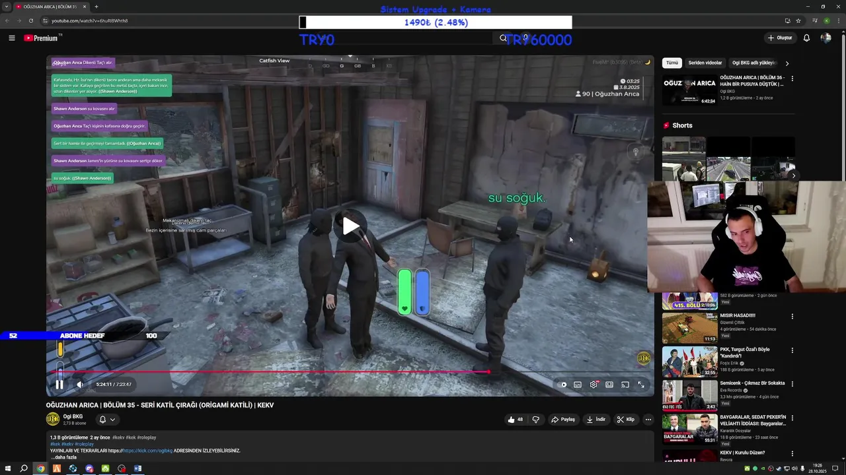Open options menu for BÖLÜM 36 video

(792, 79)
